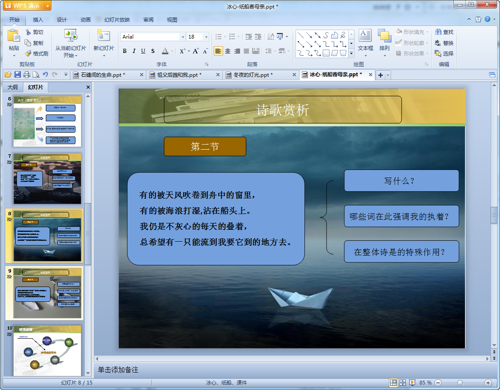Select the rectangle shape in gallery
The height and width of the screenshot is (390, 500).
pos(326,53)
